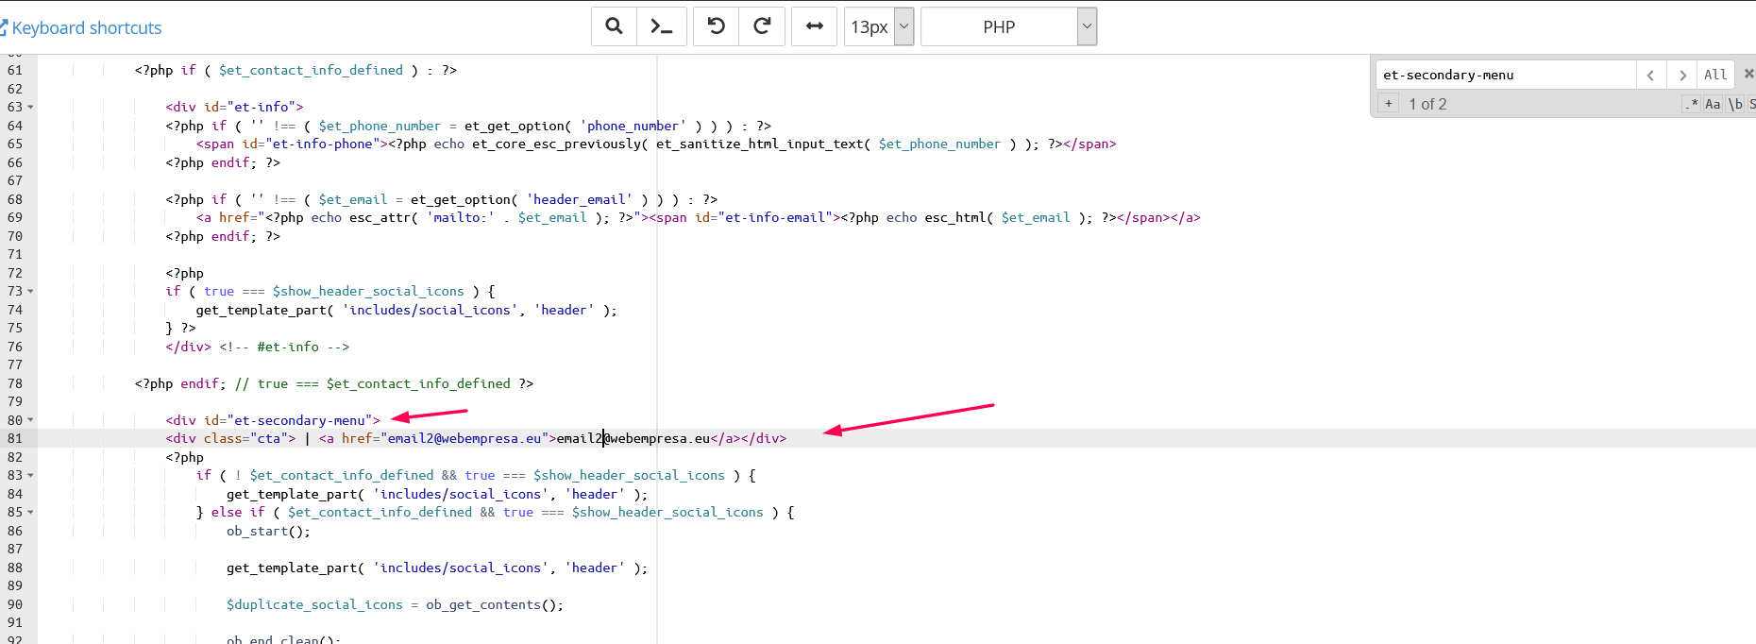
Task: Click 'phone_number' string on line 64
Action: 633,126
